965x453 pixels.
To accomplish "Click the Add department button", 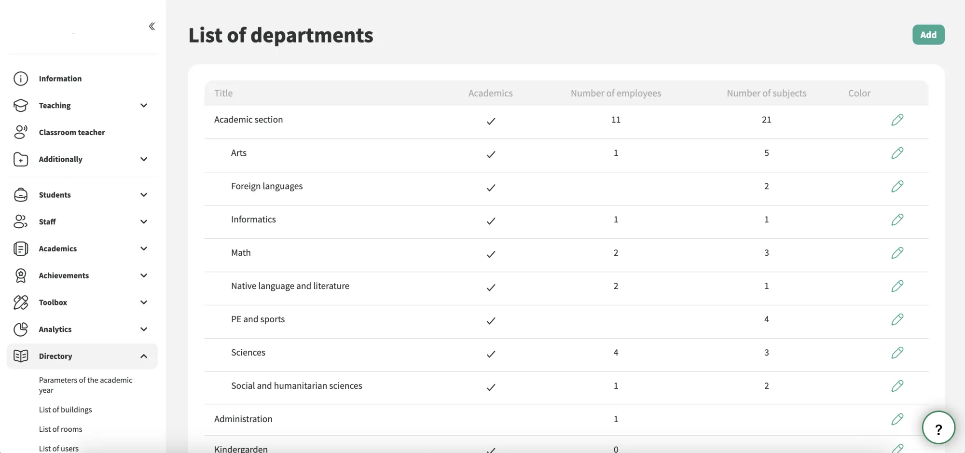I will 928,35.
